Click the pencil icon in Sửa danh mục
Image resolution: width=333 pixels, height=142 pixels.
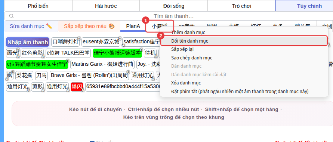point(49,26)
